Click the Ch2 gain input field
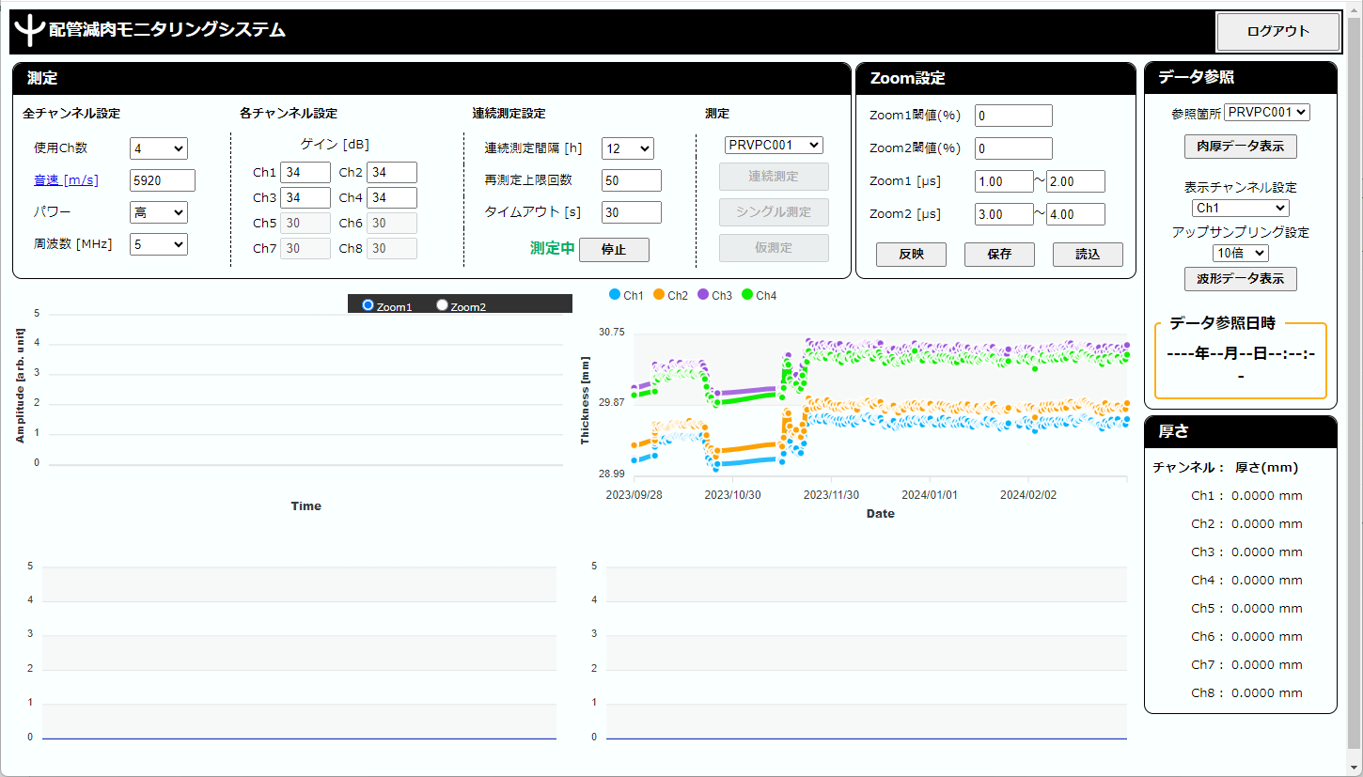Screen dimensions: 1363x777 pos(392,172)
